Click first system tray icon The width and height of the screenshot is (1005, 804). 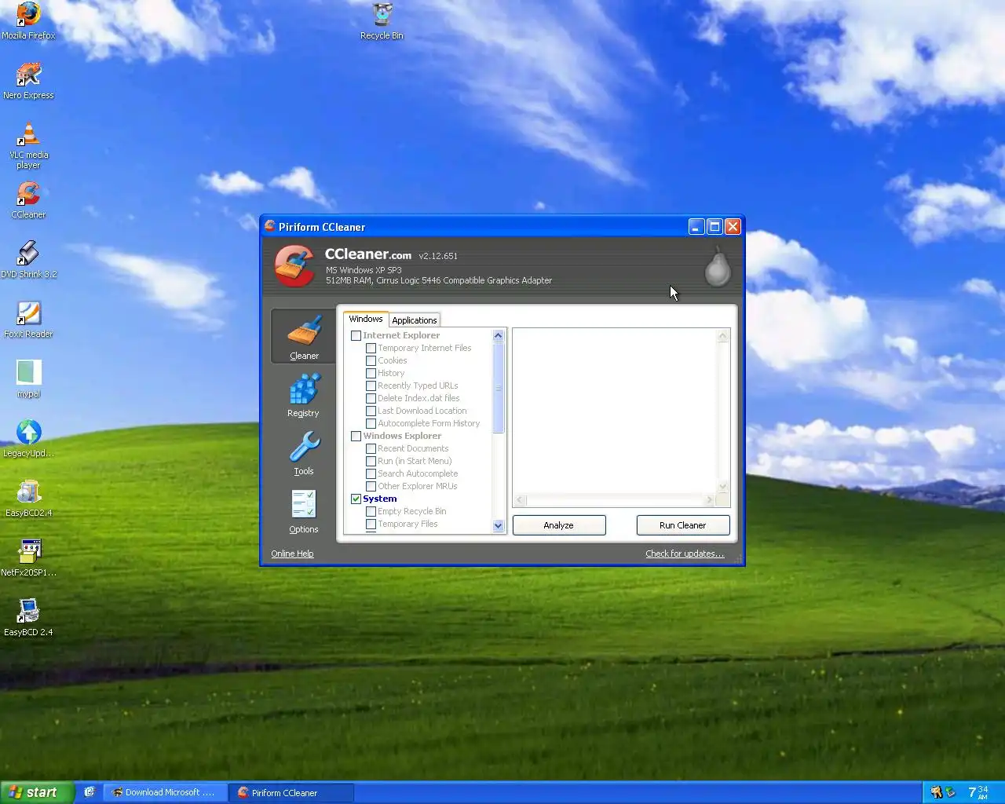936,792
